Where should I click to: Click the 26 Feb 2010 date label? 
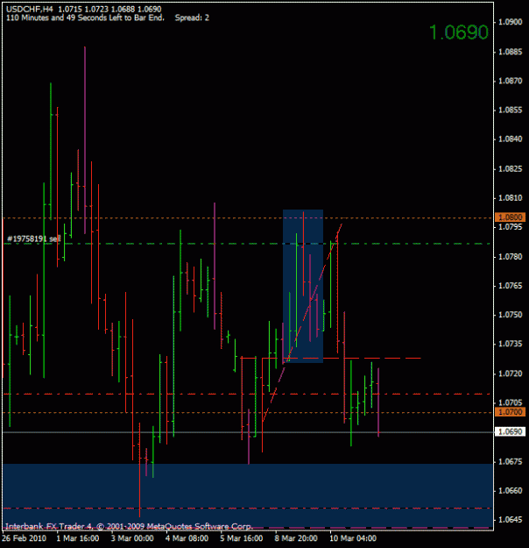coord(25,538)
